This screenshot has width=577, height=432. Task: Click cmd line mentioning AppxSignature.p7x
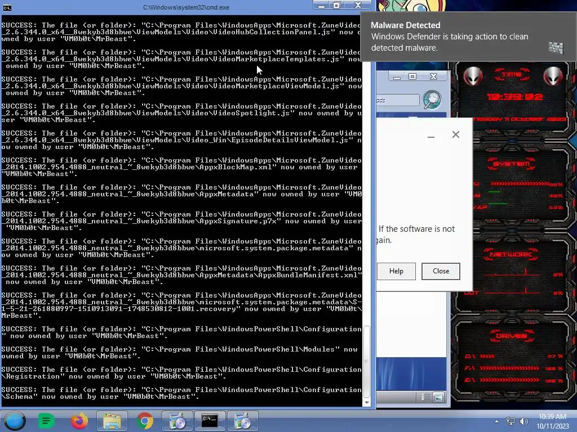(181, 221)
